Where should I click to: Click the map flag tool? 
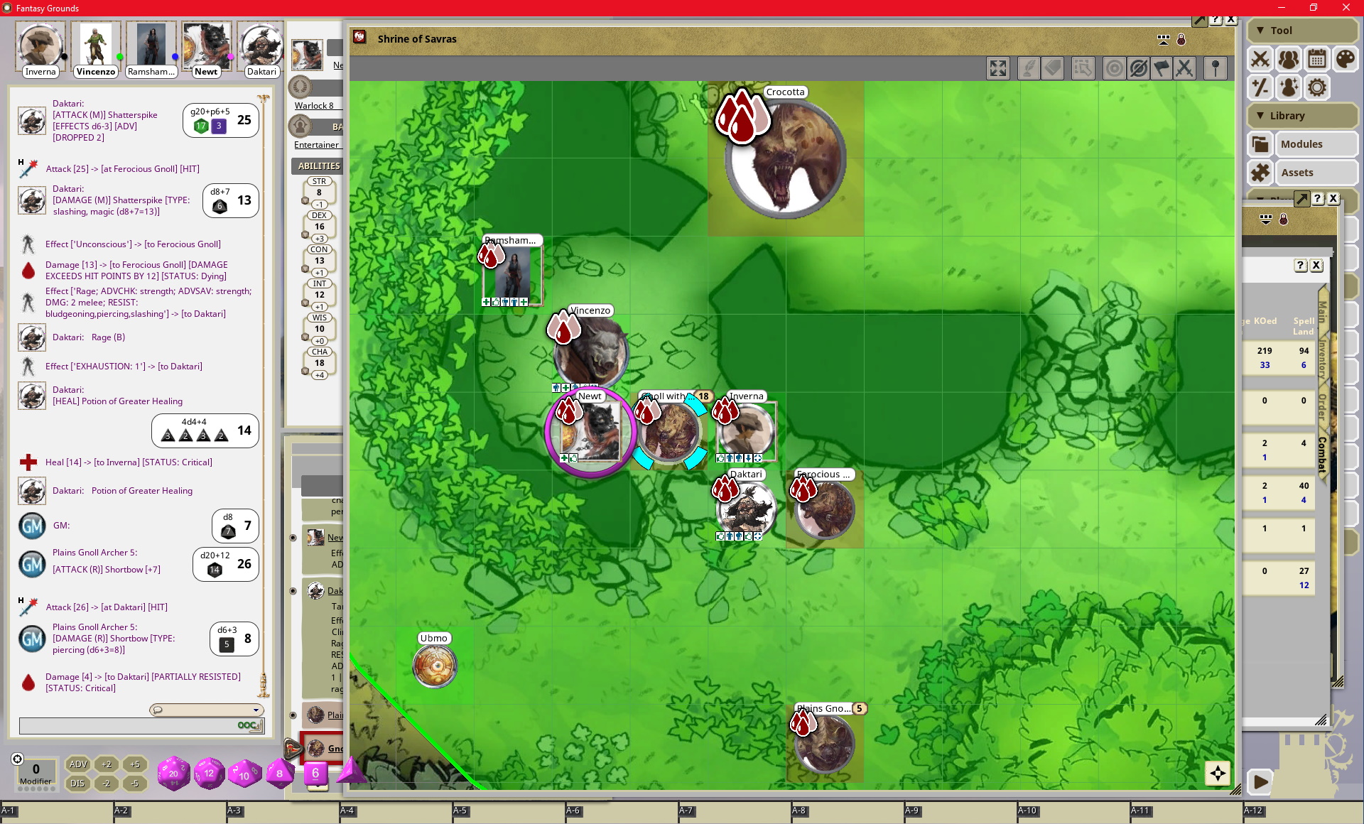1162,68
